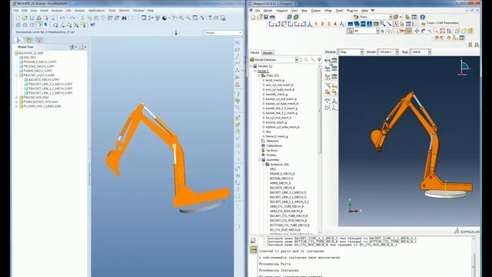Image resolution: width=492 pixels, height=277 pixels.
Task: Collapse the Instances node in Abaqus tree
Action: 263,164
